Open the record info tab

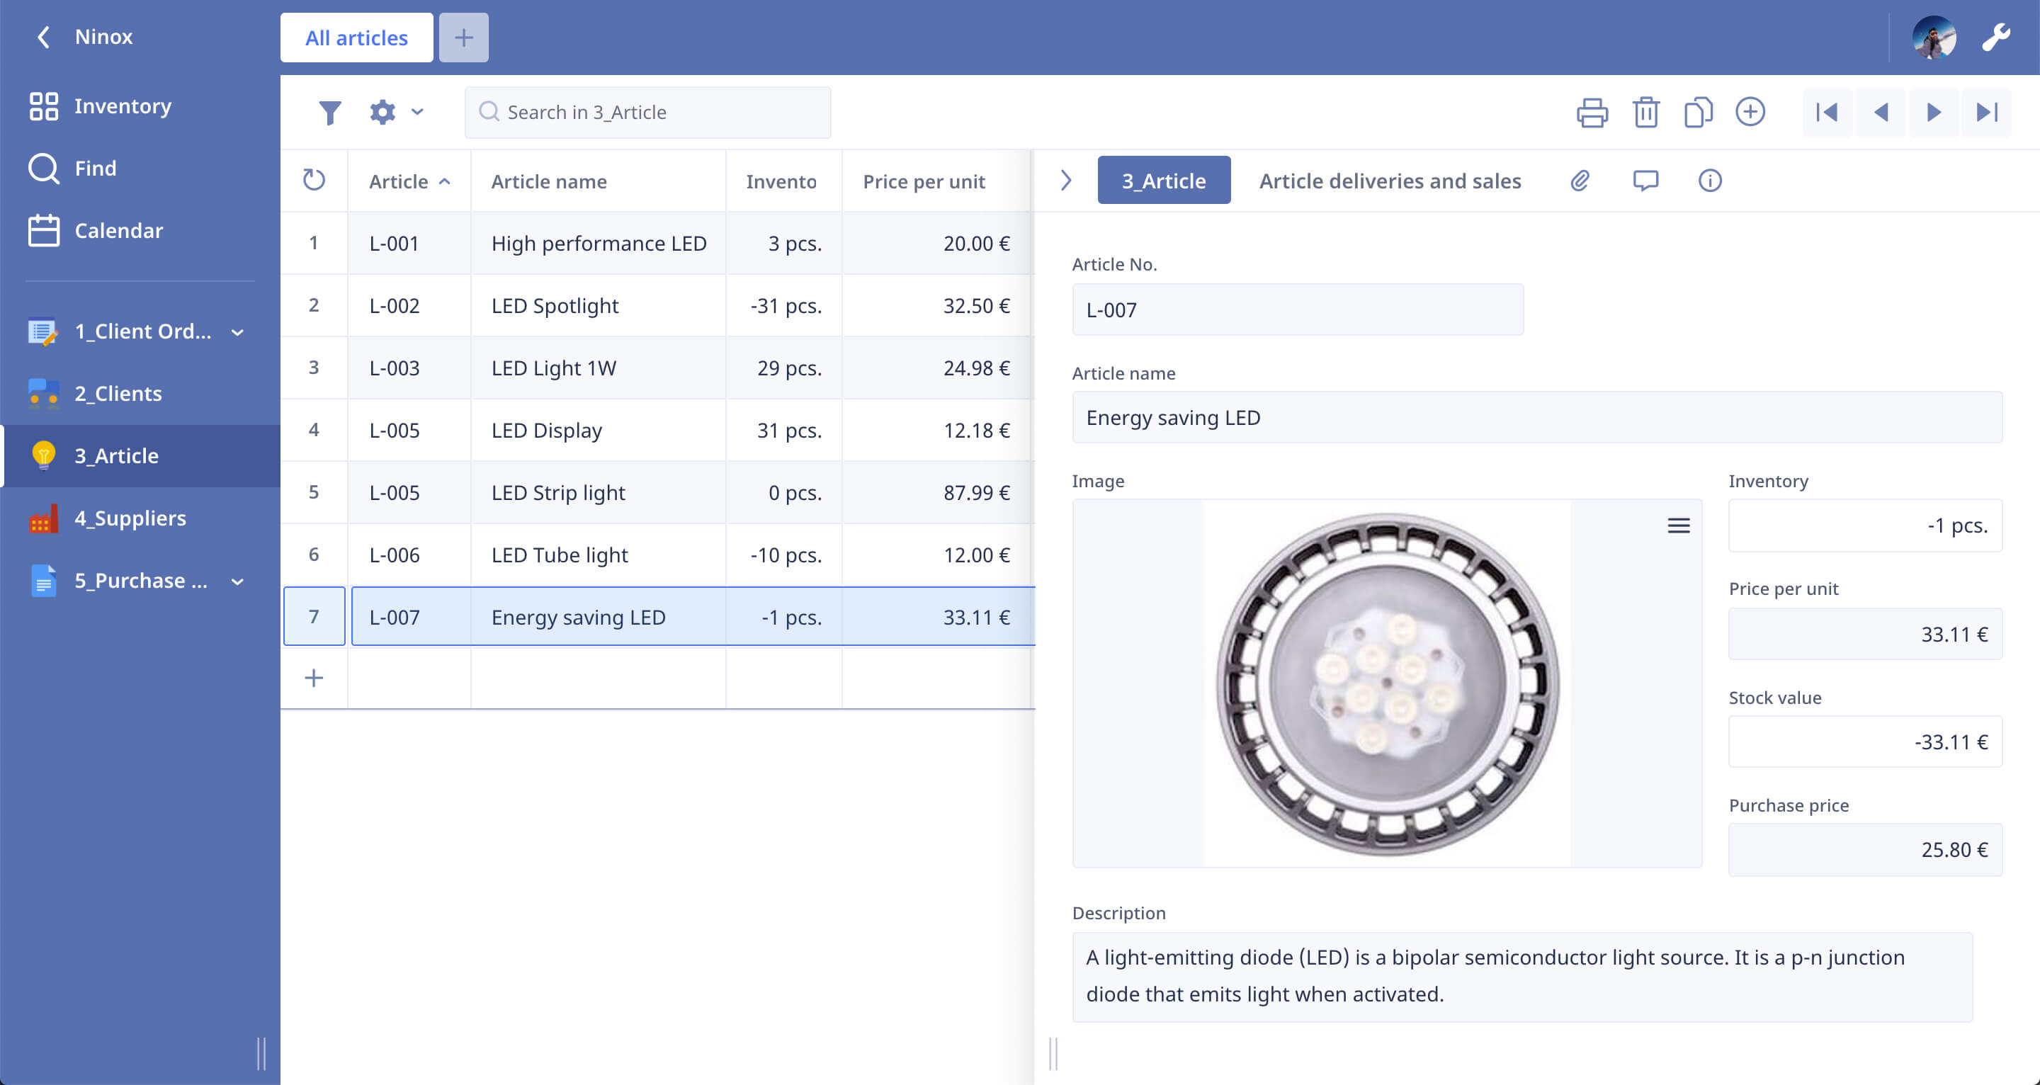(x=1710, y=181)
